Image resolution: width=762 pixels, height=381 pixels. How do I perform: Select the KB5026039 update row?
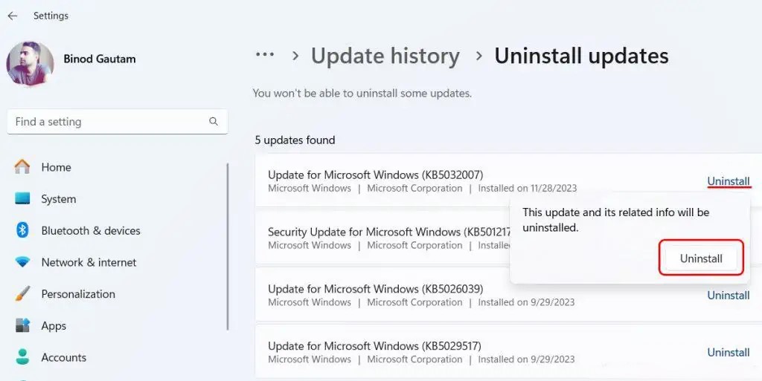(x=508, y=295)
